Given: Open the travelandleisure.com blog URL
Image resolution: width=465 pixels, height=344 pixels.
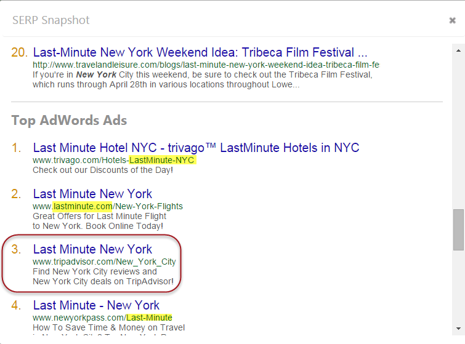Looking at the screenshot, I should tap(206, 65).
